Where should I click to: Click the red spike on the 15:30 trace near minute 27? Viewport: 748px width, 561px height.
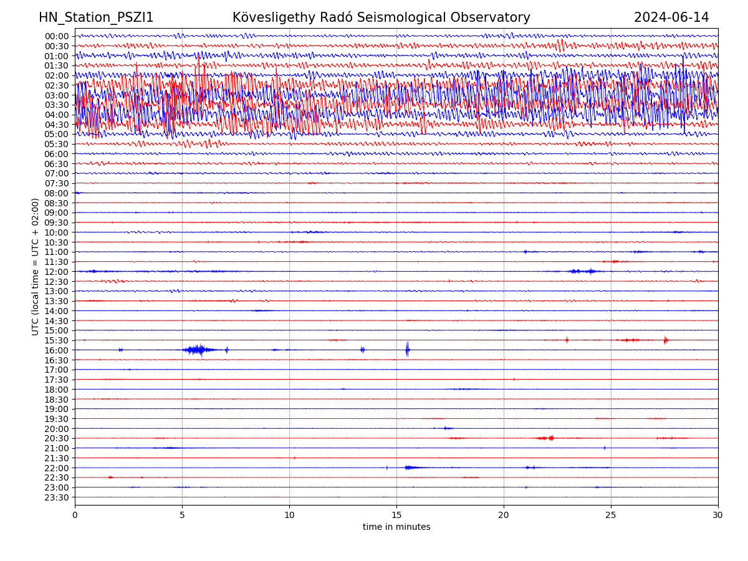coord(665,340)
